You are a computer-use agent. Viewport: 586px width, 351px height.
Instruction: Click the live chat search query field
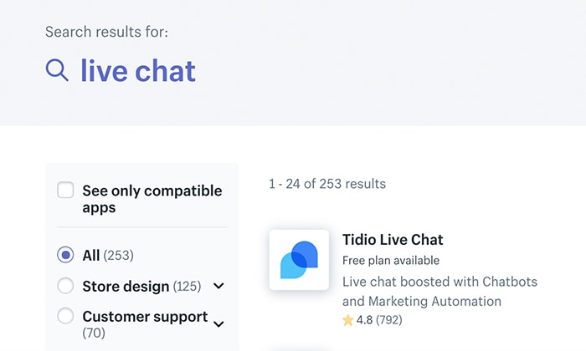coord(138,71)
